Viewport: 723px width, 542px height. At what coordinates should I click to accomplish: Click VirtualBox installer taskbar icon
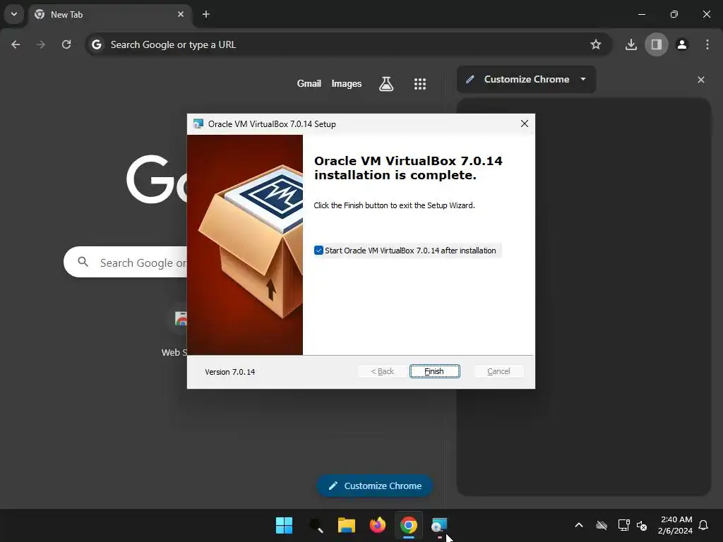[439, 525]
